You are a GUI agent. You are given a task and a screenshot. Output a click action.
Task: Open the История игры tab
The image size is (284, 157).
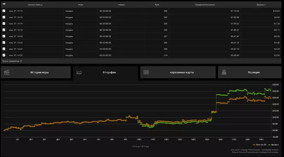point(36,72)
